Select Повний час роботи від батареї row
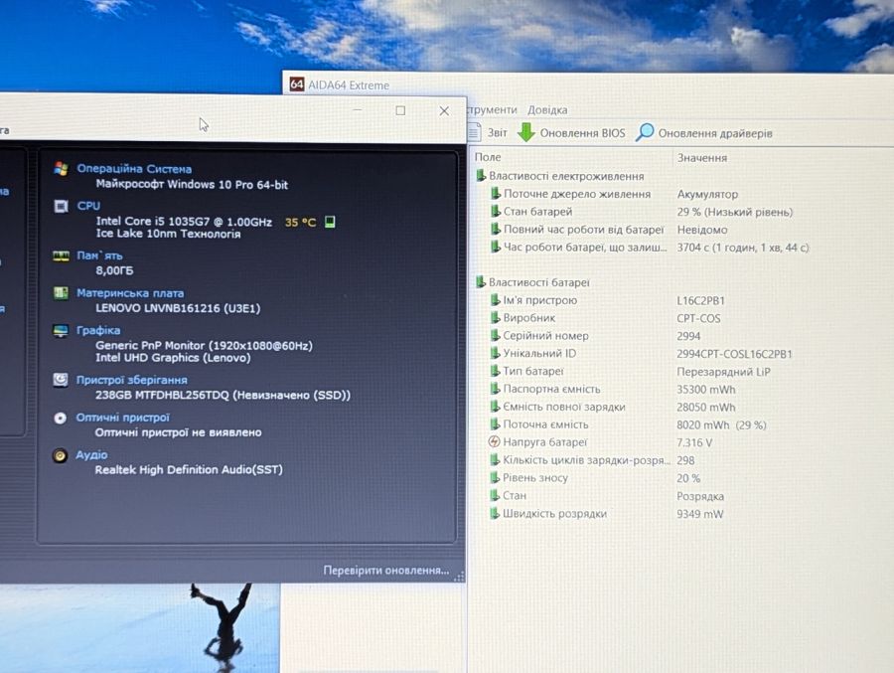 click(608, 230)
